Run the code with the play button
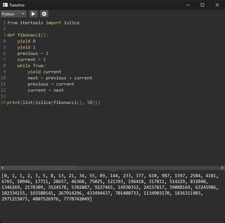This screenshot has width=225, height=223. click(x=33, y=14)
